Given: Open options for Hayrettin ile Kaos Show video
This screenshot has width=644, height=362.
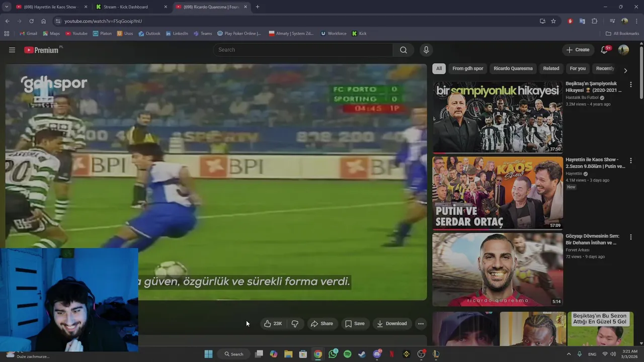Looking at the screenshot, I should [x=630, y=160].
